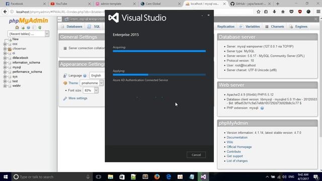
Task: Click the red shield extension icon
Action: pyautogui.click(x=300, y=12)
